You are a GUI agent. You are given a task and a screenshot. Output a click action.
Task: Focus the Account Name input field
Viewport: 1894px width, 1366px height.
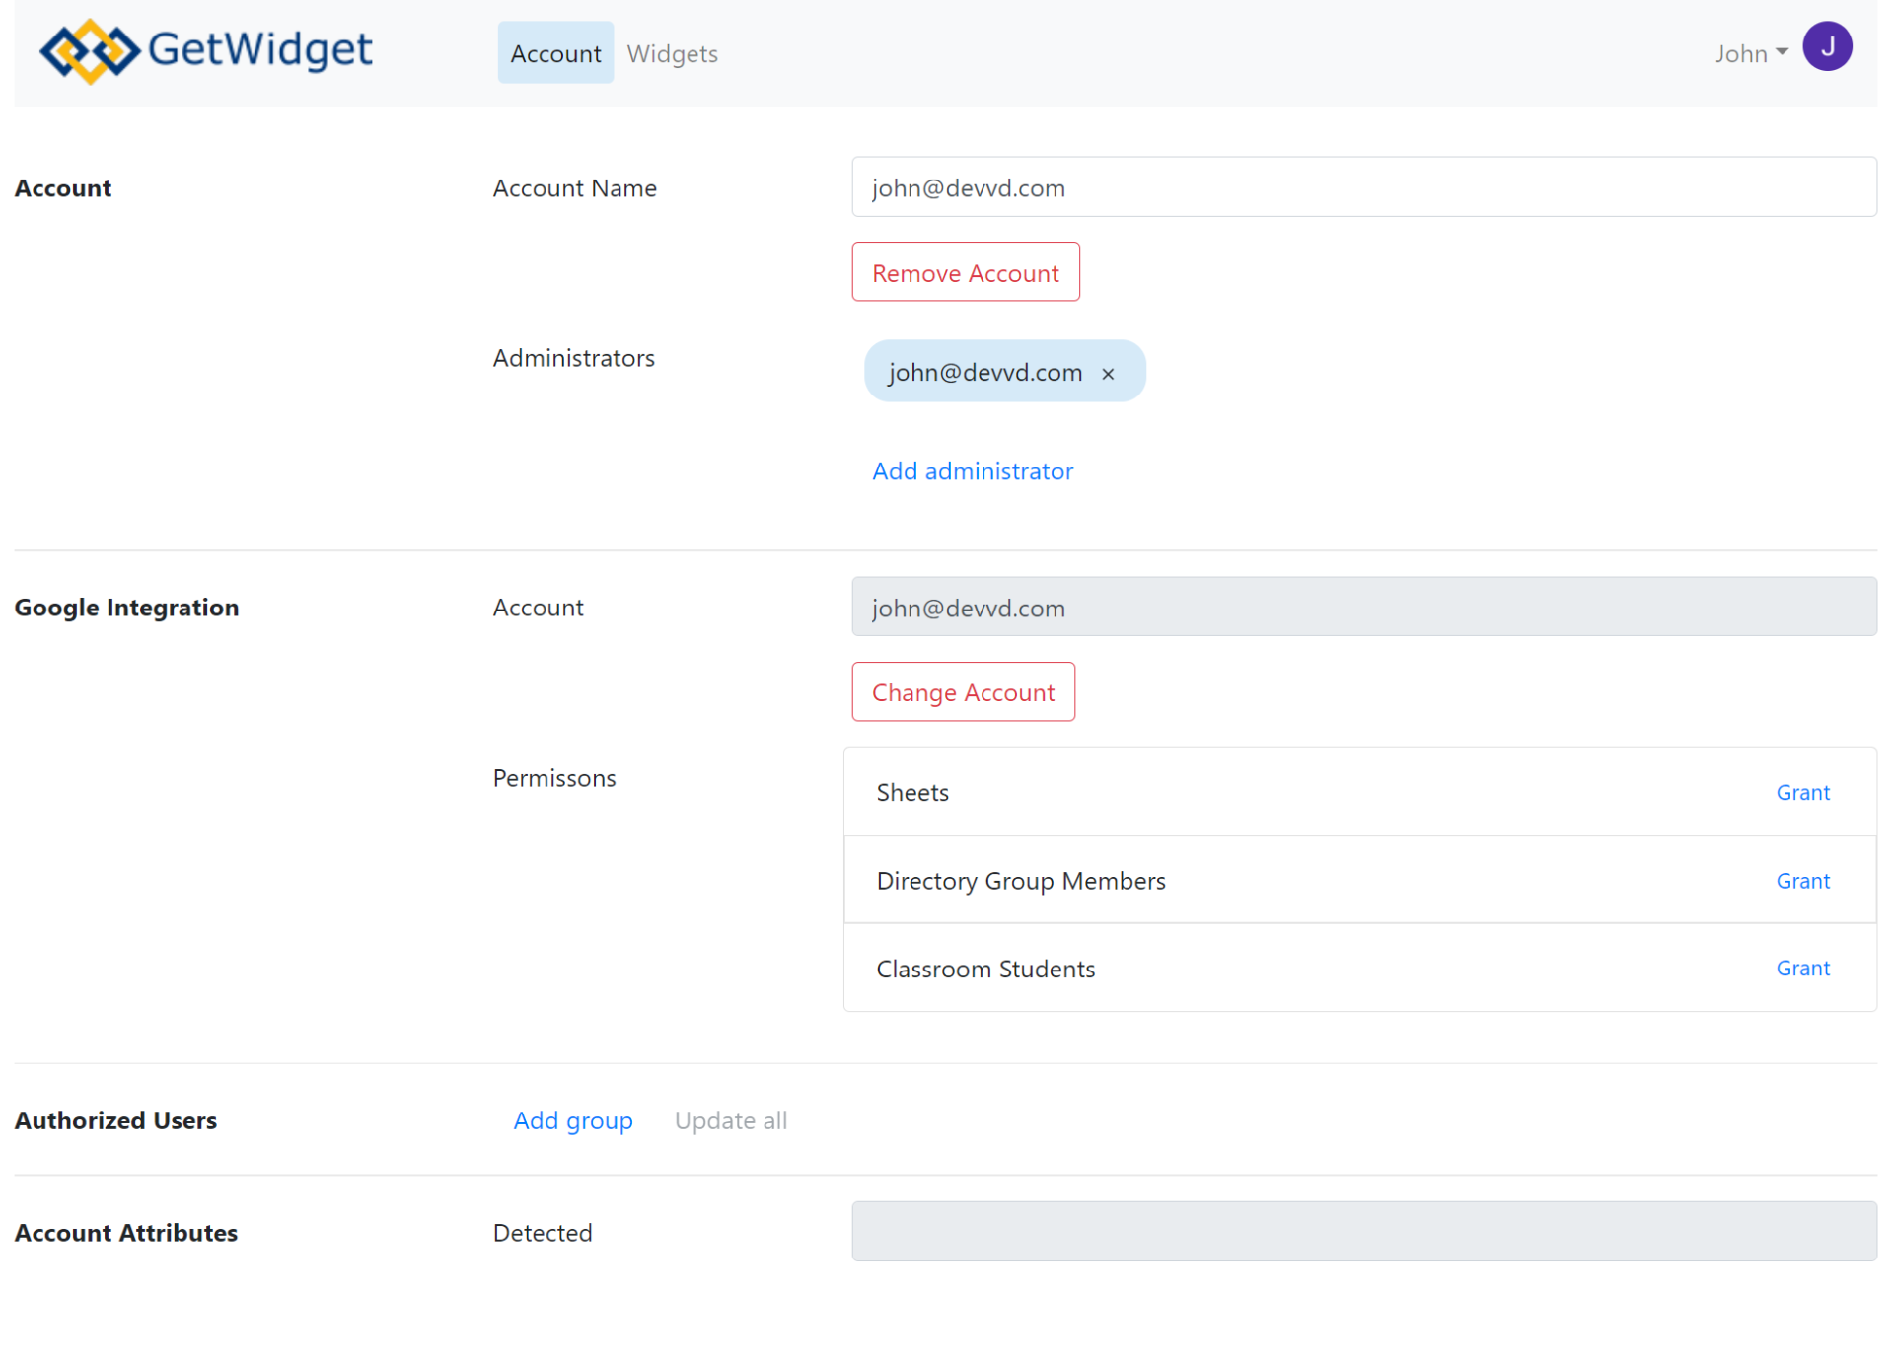click(x=1363, y=187)
